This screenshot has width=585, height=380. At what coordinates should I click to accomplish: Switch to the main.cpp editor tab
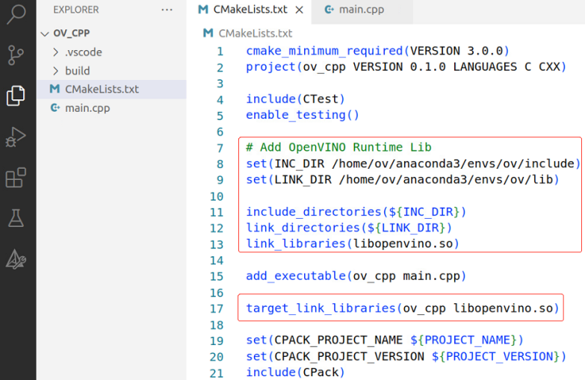(362, 10)
